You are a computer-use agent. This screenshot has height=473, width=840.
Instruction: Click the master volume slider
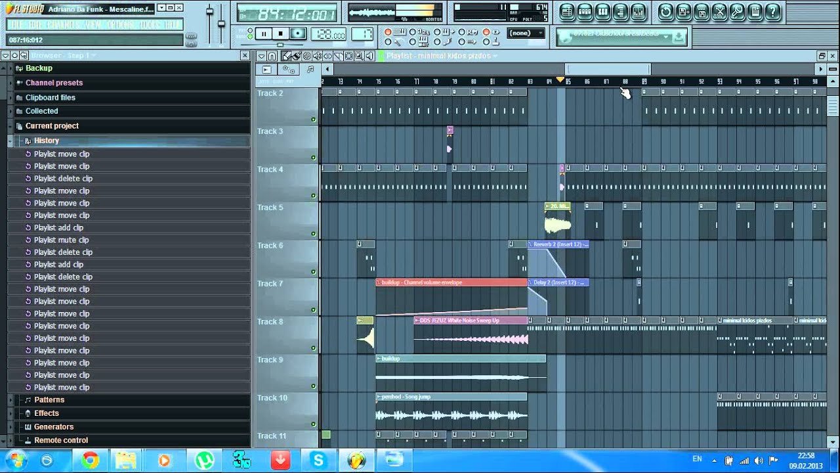point(210,12)
